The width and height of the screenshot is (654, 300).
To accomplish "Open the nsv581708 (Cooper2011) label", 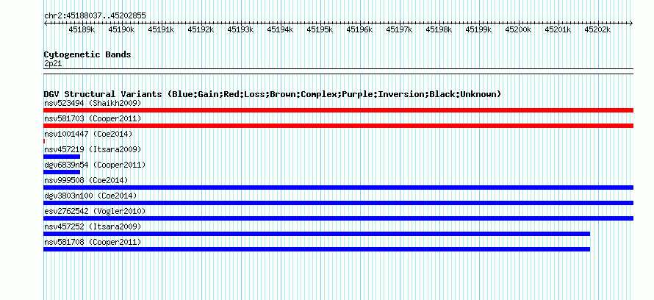I will 93,242.
